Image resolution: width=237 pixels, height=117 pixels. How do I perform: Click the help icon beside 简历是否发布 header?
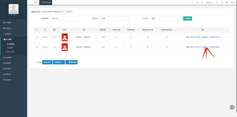(152, 30)
